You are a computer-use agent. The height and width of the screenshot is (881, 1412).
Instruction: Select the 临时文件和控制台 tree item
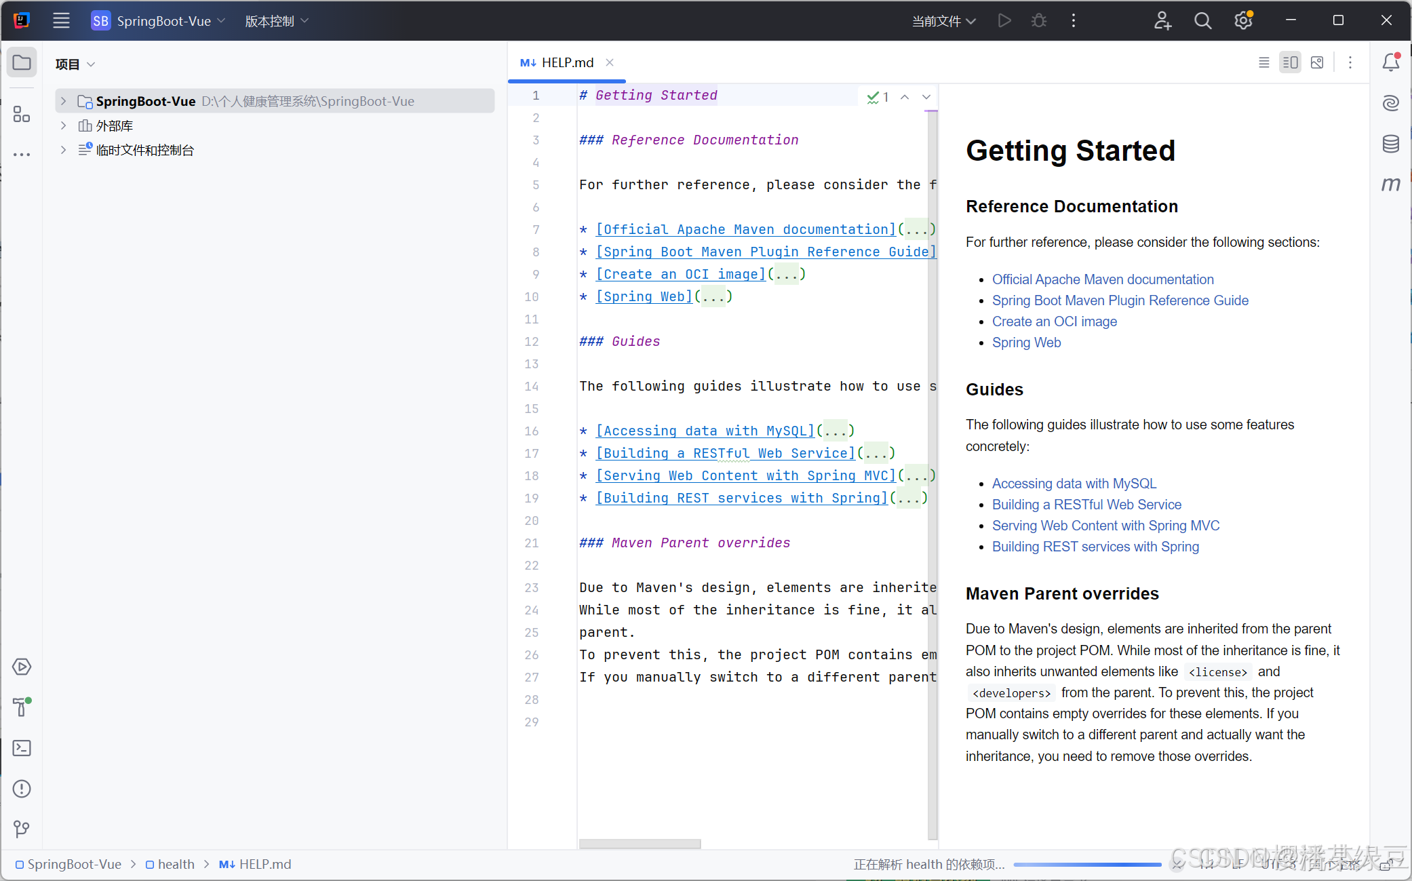coord(144,150)
